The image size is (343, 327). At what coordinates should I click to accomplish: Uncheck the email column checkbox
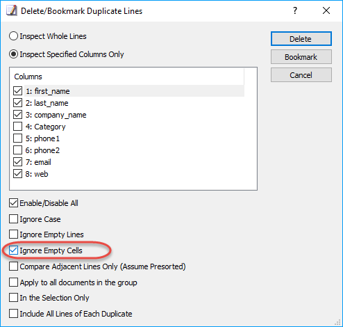(18, 162)
